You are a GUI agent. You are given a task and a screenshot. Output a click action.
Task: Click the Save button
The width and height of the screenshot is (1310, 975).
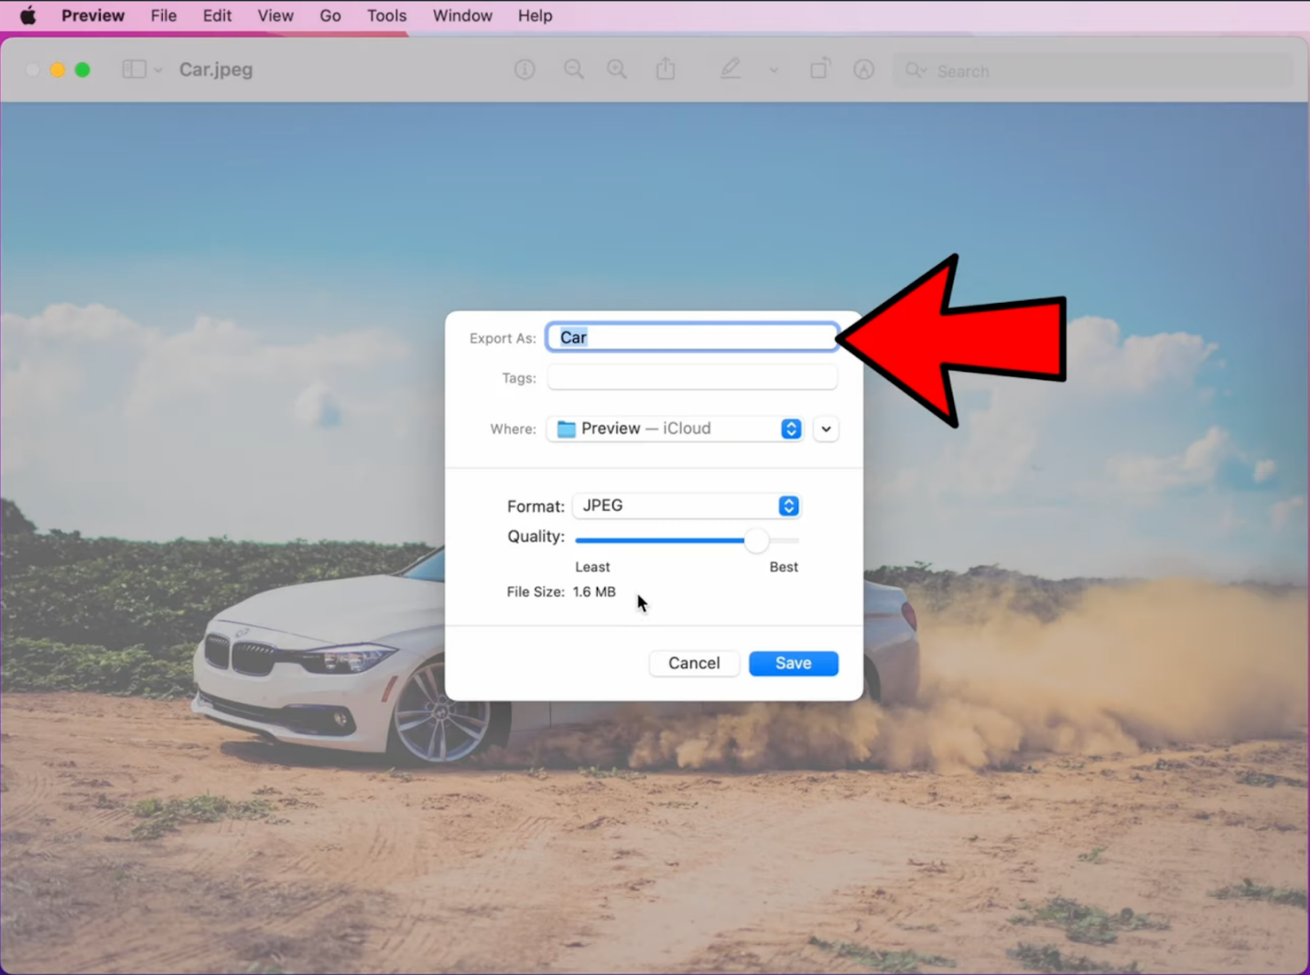(x=793, y=663)
